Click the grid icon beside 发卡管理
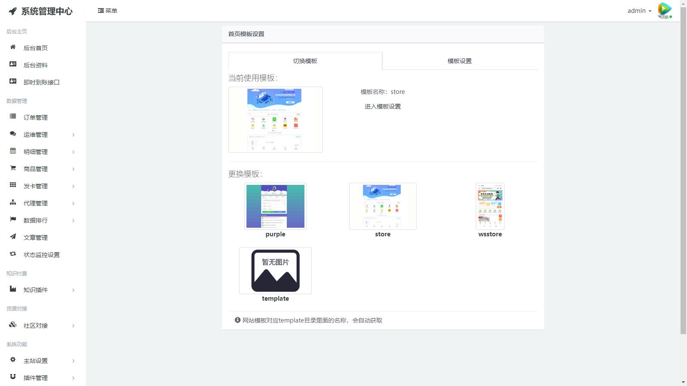This screenshot has width=687, height=386. tap(13, 185)
